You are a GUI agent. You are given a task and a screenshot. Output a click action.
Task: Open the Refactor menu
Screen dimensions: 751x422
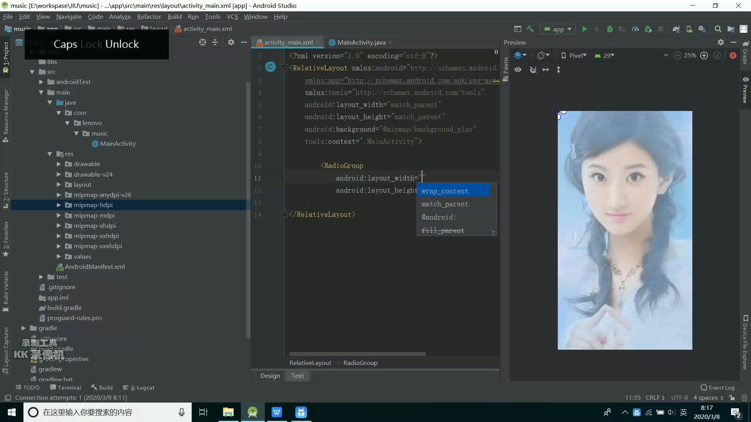click(x=149, y=16)
